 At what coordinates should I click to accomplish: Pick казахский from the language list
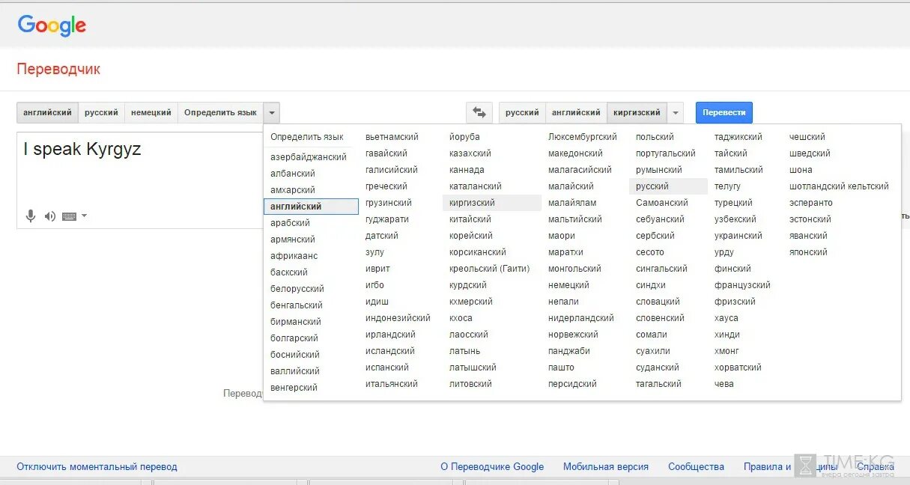point(470,153)
